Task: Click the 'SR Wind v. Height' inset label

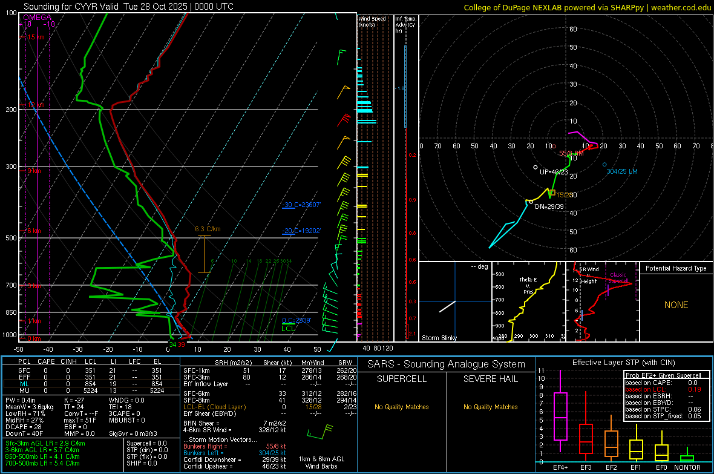Action: pyautogui.click(x=589, y=275)
